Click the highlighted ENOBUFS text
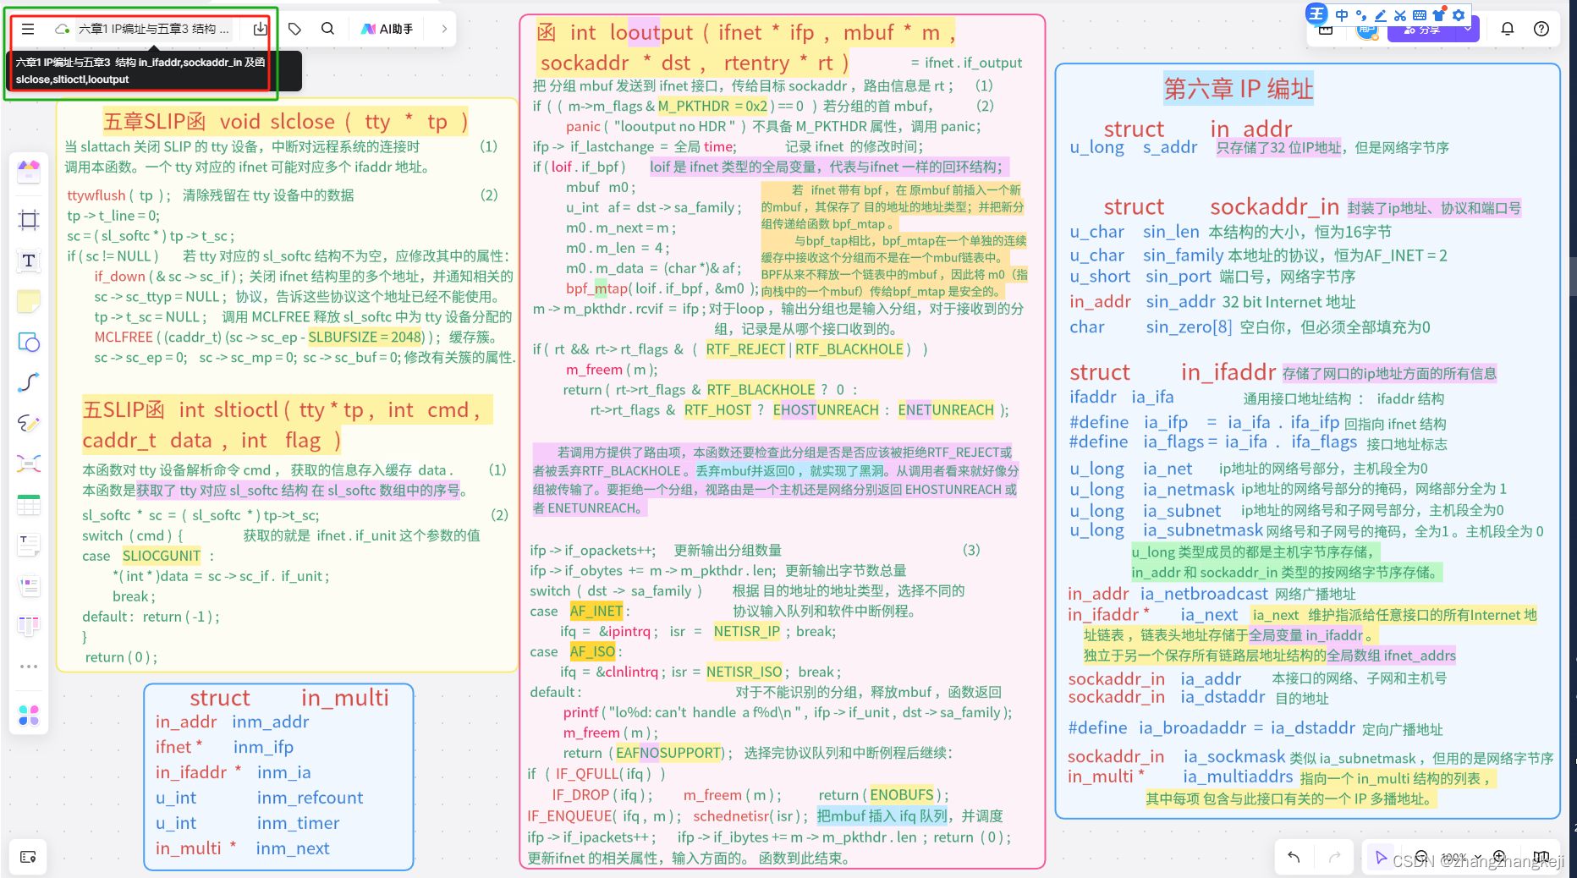Screen dimensions: 1577x878 click(902, 795)
